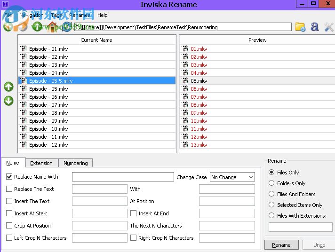This screenshot has width=335, height=252.
Task: Move selected file down with green arrow
Action: point(8,101)
